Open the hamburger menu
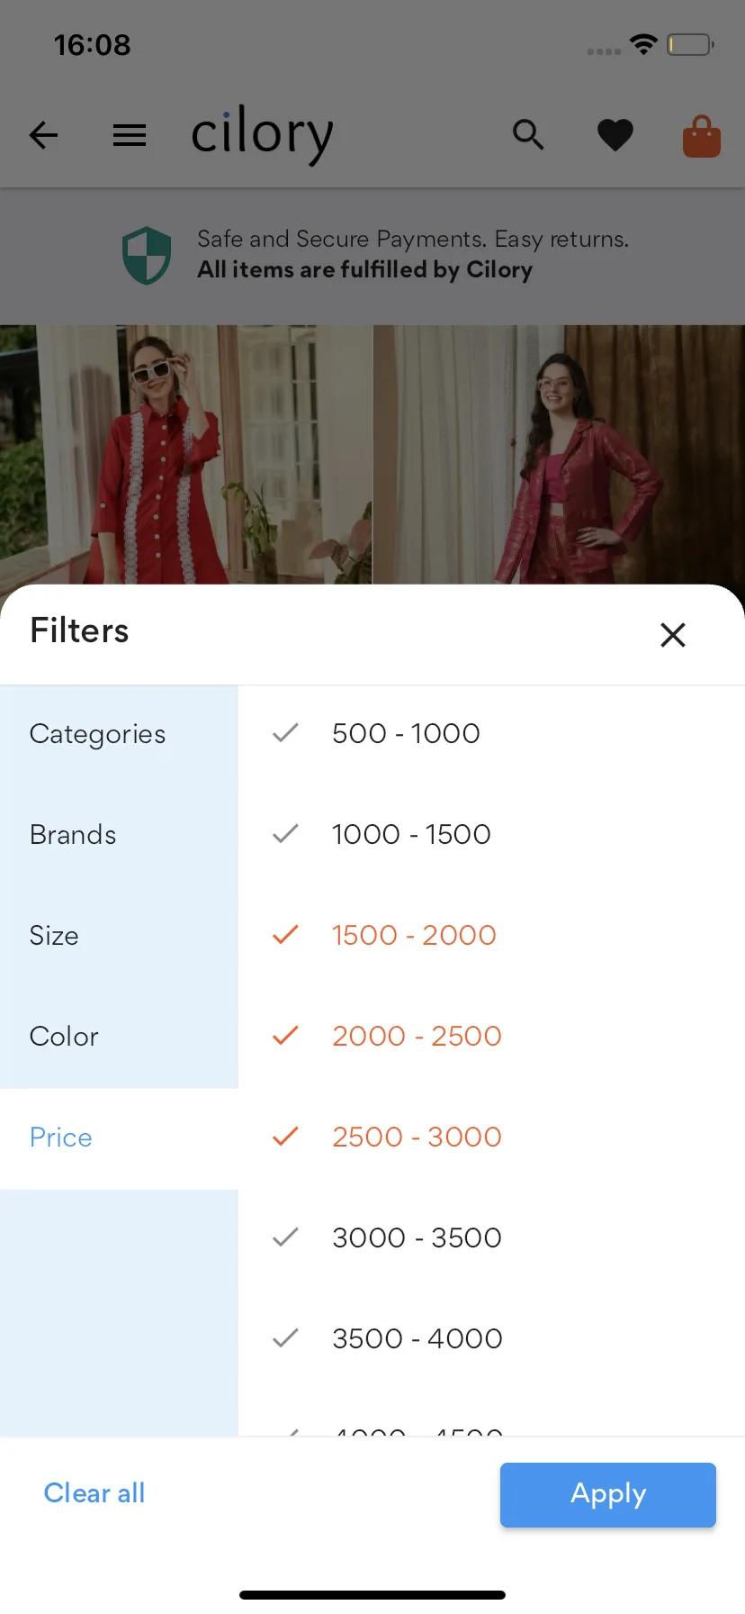Image resolution: width=745 pixels, height=1614 pixels. point(130,135)
